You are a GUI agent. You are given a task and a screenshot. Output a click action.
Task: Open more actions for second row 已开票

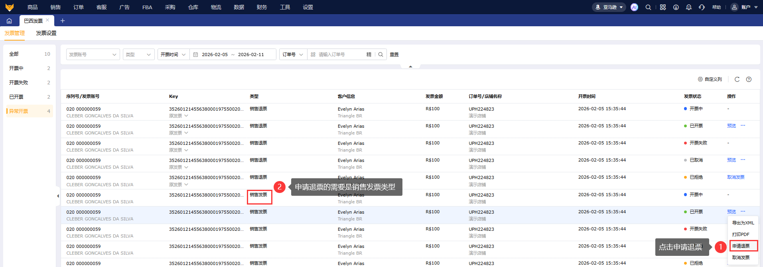[743, 125]
